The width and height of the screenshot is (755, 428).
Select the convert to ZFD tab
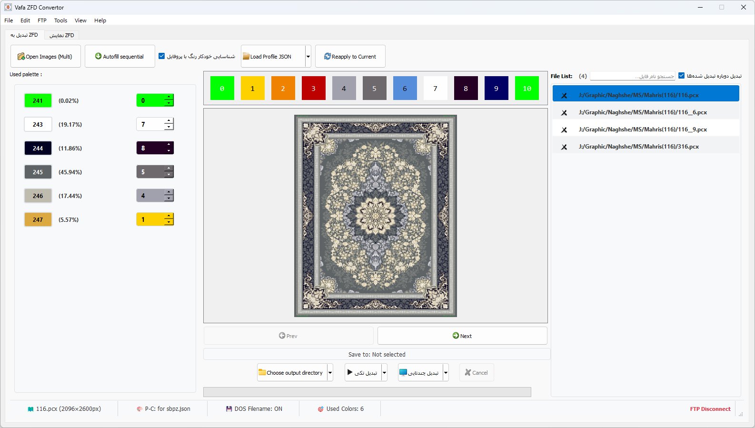pos(24,35)
